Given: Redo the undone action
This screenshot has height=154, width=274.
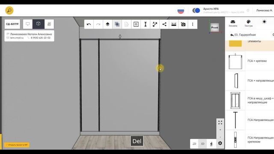Looking at the screenshot, I should 98,24.
